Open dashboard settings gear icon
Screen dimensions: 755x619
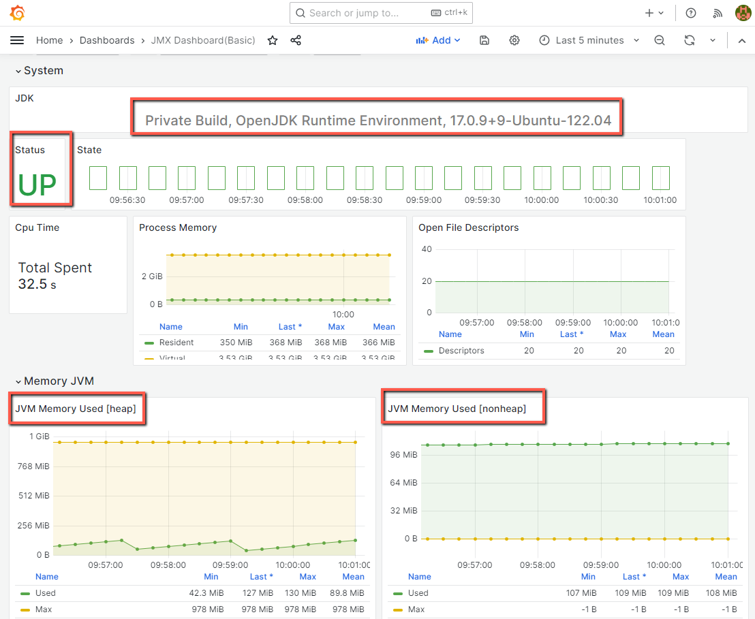[514, 40]
